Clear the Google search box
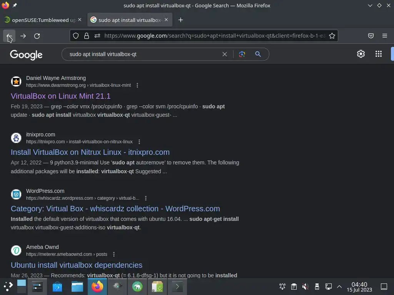 tap(225, 54)
